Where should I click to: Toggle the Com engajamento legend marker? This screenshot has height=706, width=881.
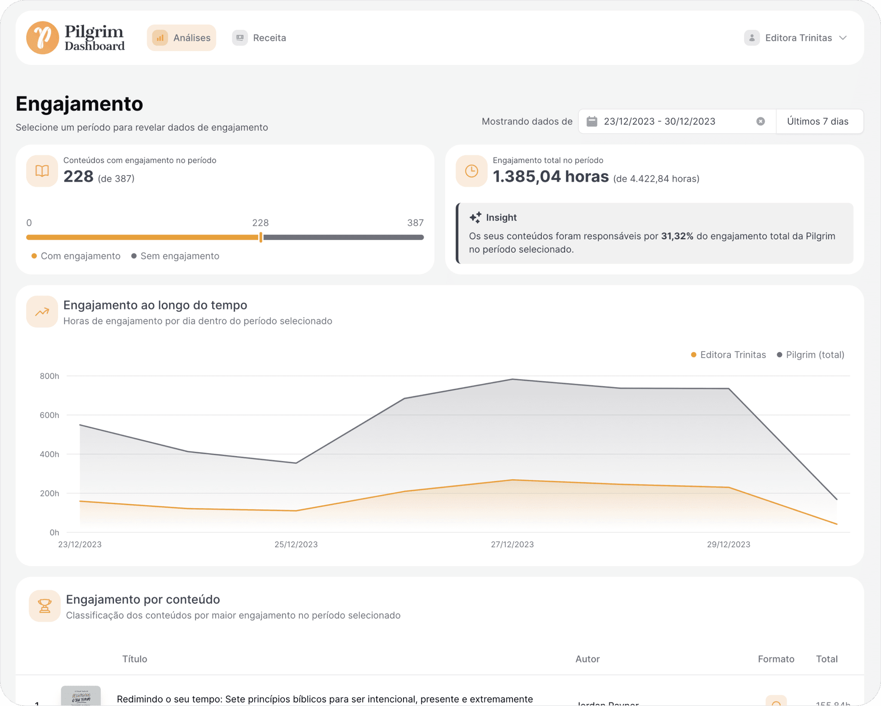tap(34, 256)
